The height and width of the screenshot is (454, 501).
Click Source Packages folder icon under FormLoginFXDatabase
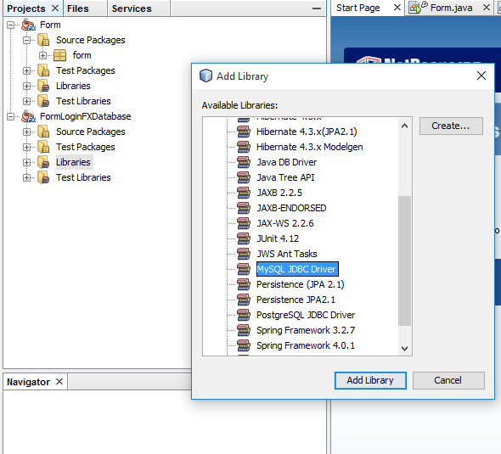[x=43, y=132]
